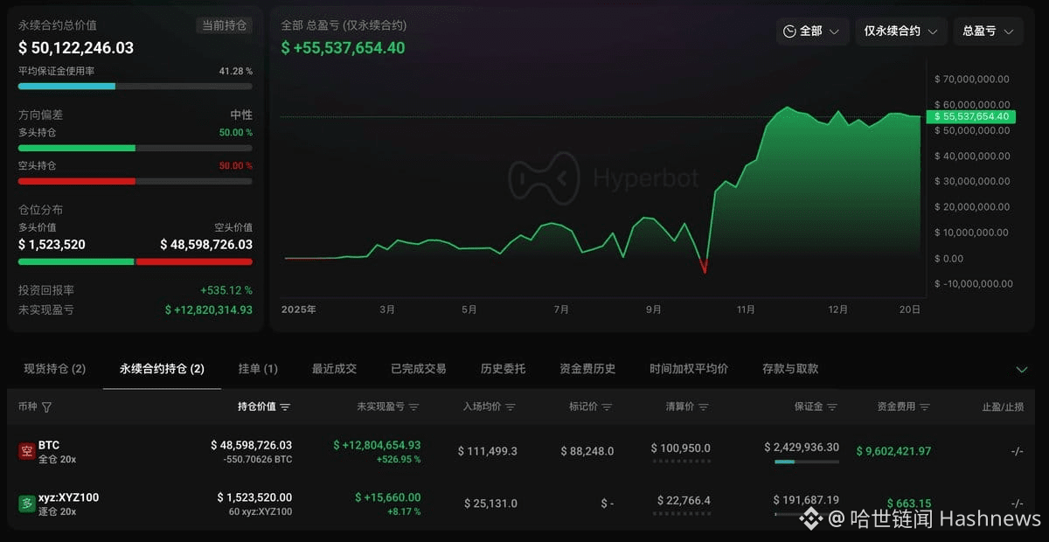Image resolution: width=1049 pixels, height=542 pixels.
Task: Click the $ +12,820,314.93 未实现盈亏 summary value
Action: pos(209,309)
